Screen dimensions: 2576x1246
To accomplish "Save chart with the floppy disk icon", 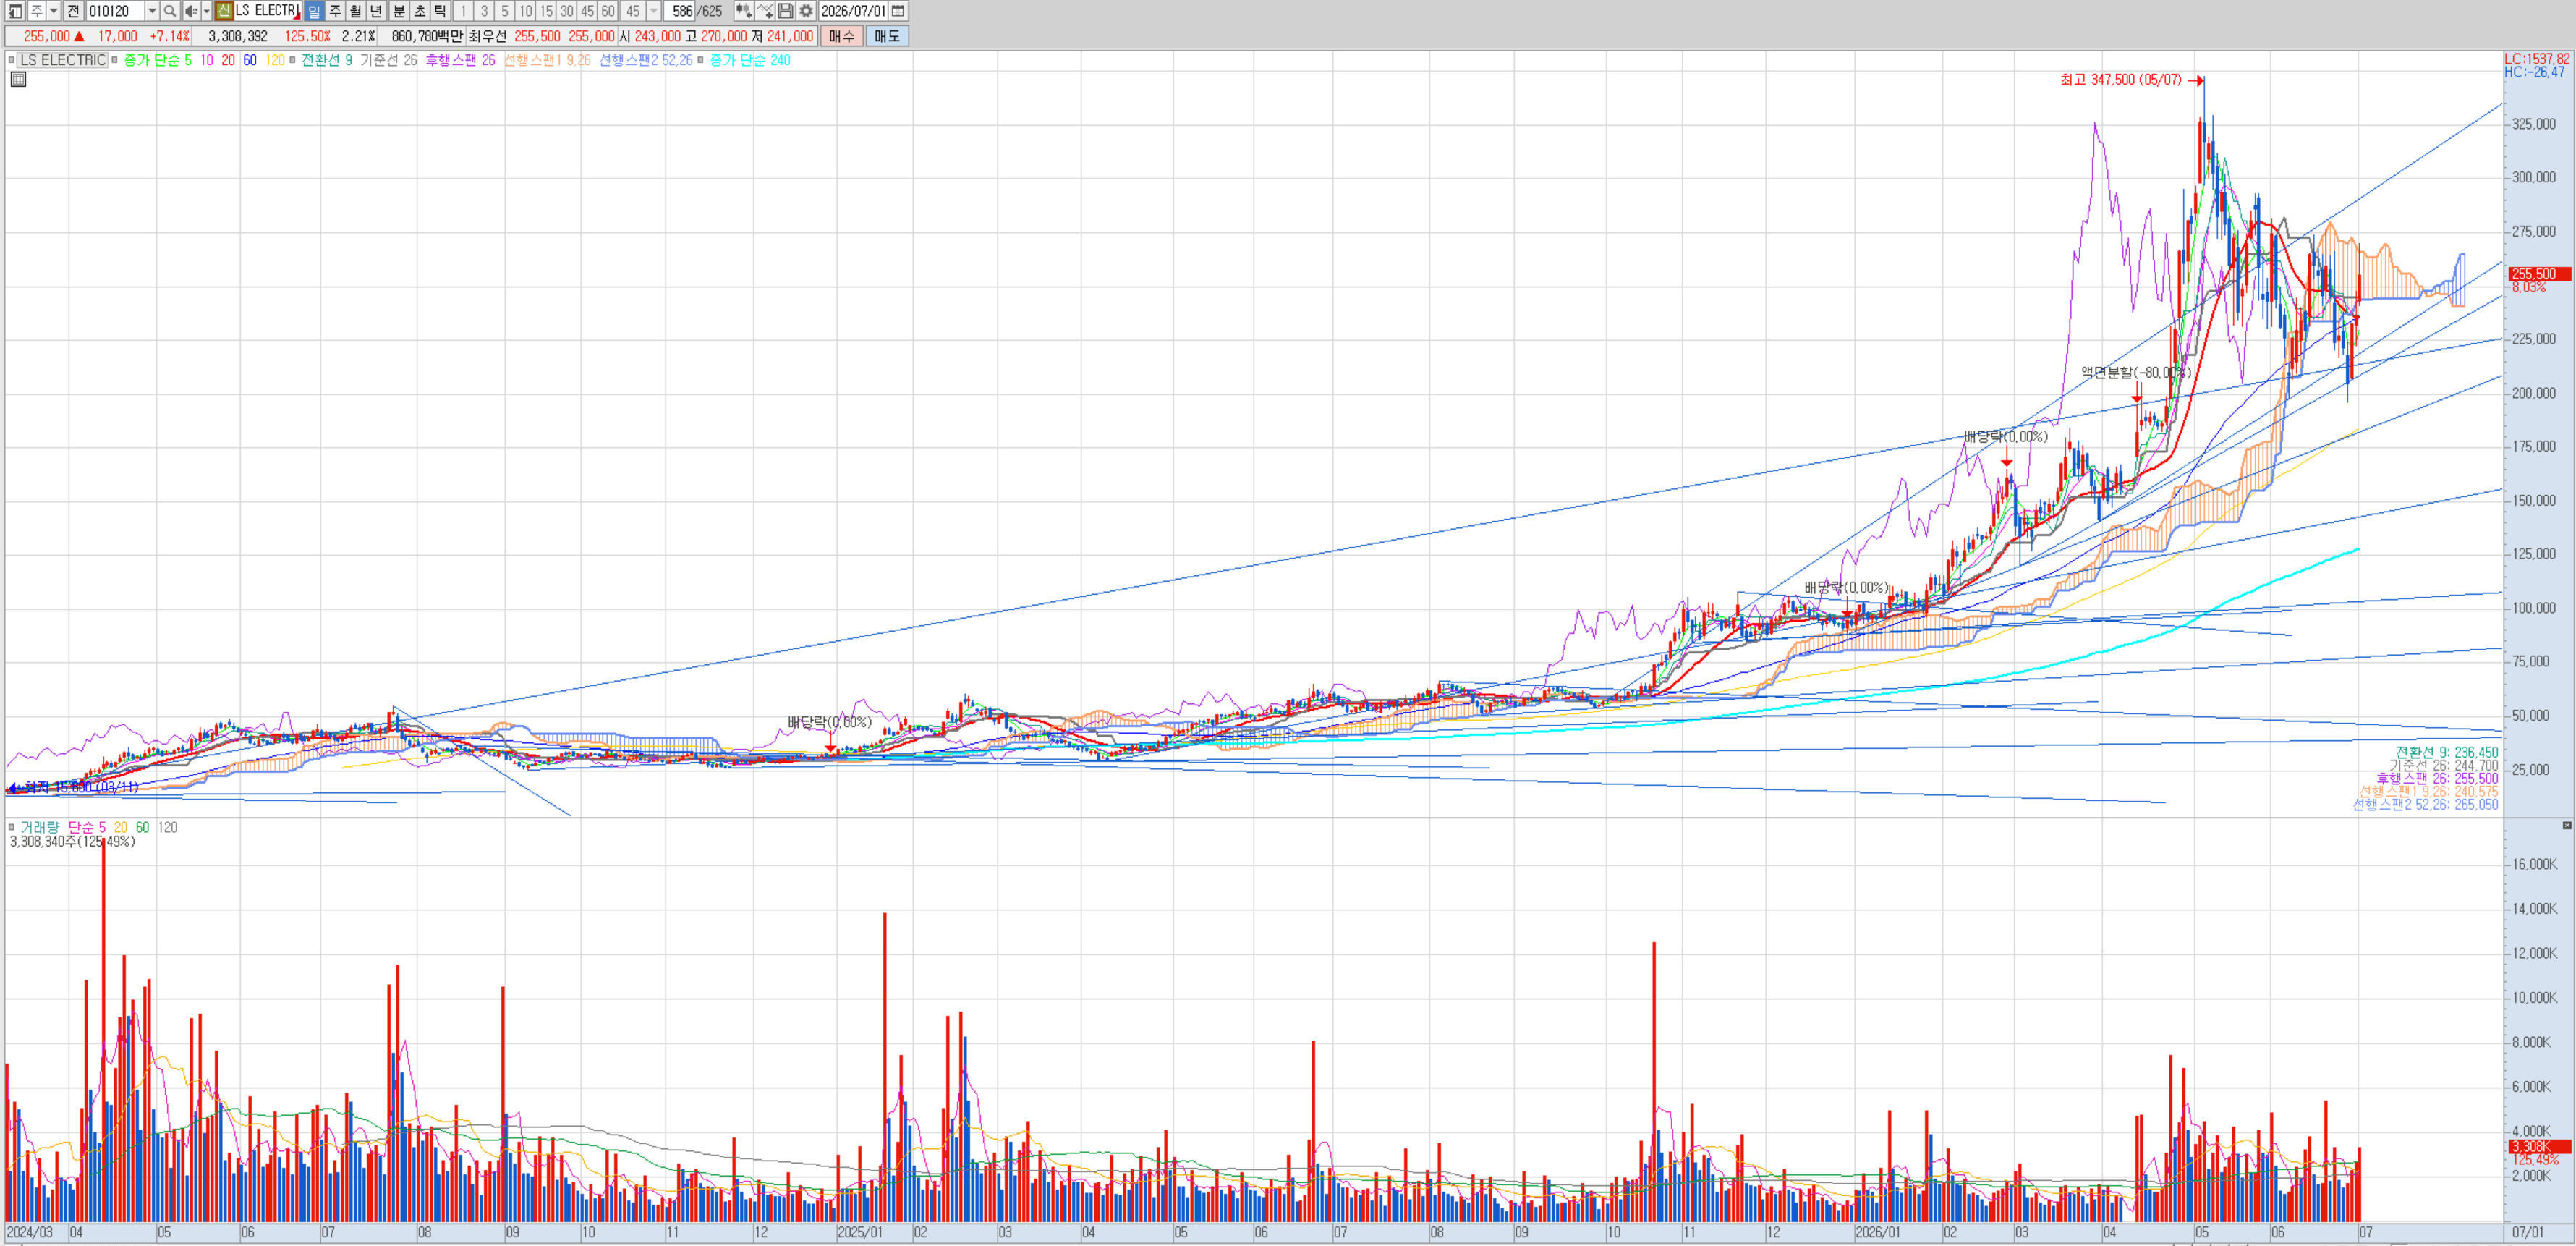I will (x=786, y=11).
